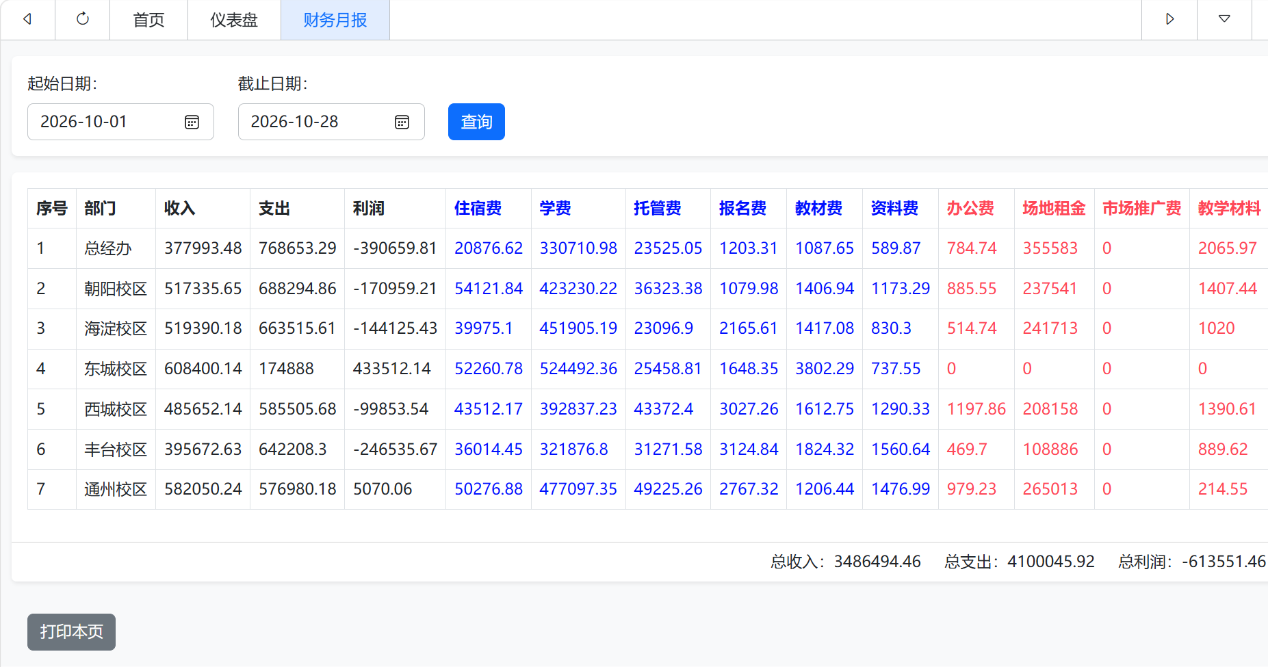Focus the 起始日期 date input field
The height and width of the screenshot is (667, 1268).
pos(120,122)
